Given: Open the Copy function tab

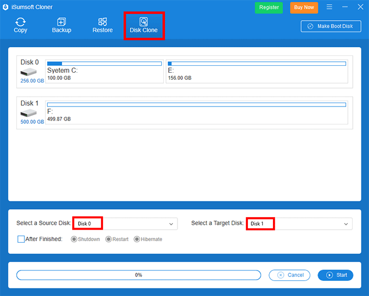Looking at the screenshot, I should pyautogui.click(x=21, y=25).
